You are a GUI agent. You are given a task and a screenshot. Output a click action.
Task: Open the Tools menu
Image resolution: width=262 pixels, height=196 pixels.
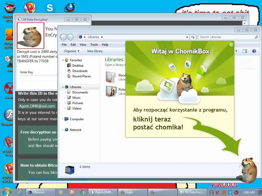pos(94,44)
